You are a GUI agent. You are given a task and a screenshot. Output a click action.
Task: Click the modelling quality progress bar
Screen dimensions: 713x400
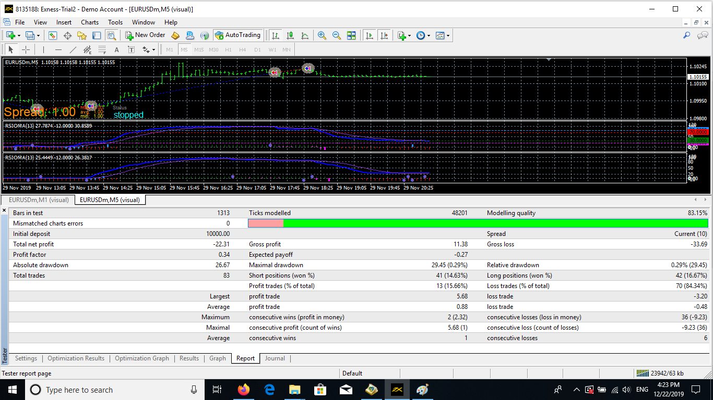pyautogui.click(x=478, y=223)
